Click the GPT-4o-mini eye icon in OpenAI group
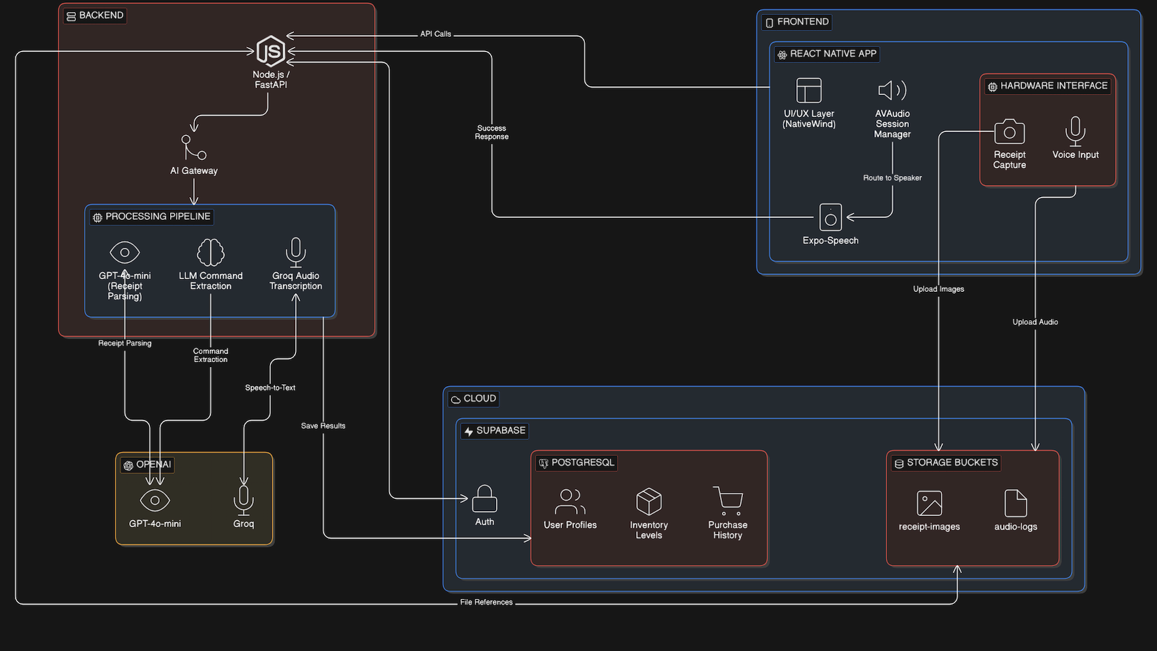The image size is (1157, 651). click(155, 501)
